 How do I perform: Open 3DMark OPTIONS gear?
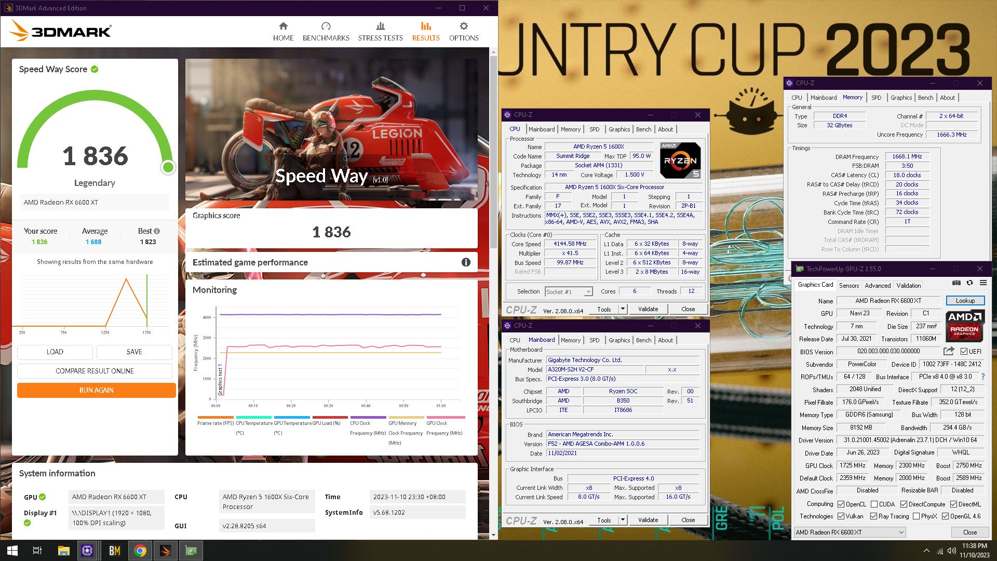tap(464, 32)
